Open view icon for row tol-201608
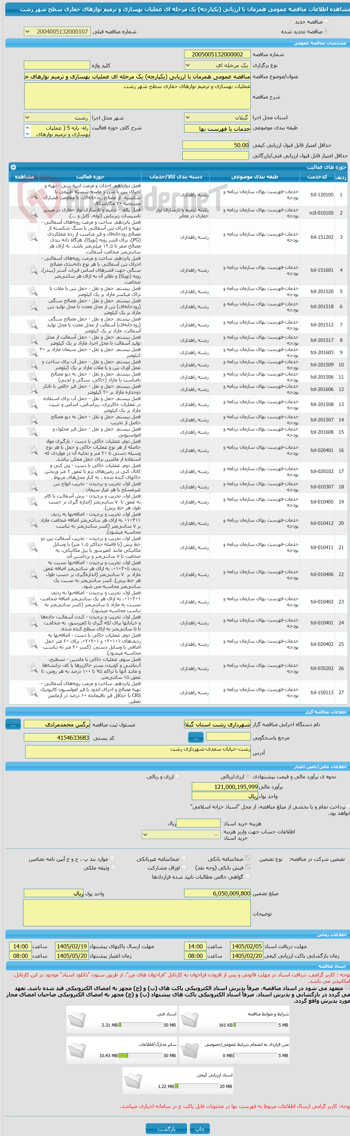 pos(32,432)
